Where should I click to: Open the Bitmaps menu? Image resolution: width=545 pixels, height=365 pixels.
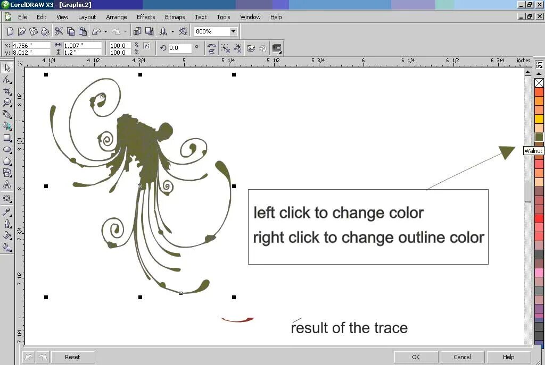tap(174, 17)
